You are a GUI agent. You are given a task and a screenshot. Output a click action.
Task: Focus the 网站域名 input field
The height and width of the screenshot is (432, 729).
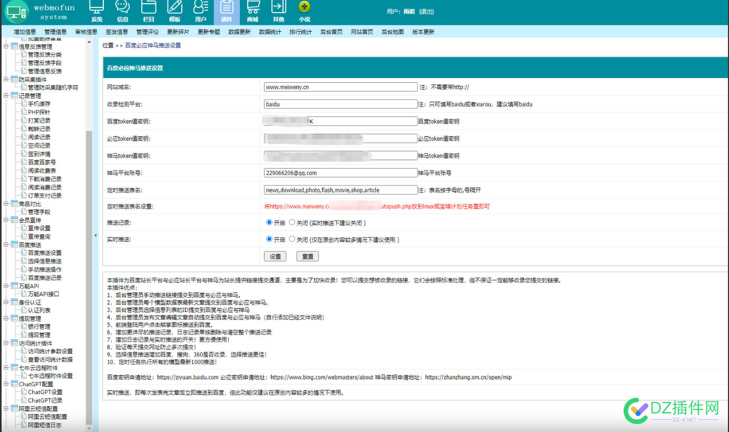tap(341, 87)
